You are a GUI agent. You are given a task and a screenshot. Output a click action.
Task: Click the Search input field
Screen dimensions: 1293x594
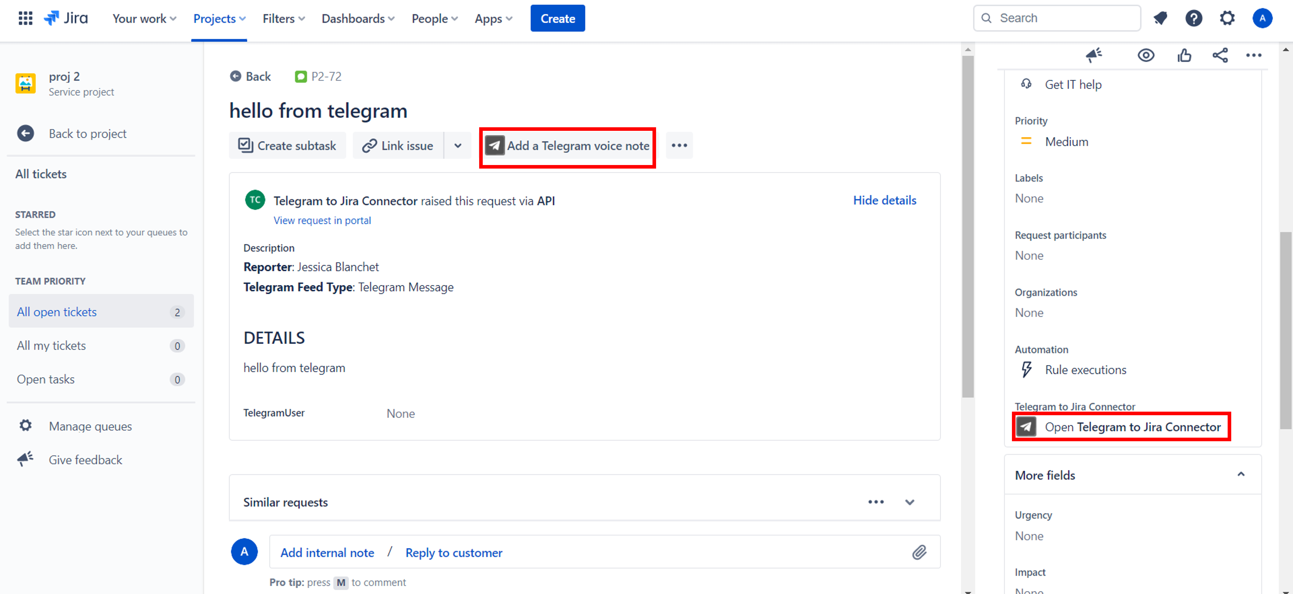click(1057, 18)
